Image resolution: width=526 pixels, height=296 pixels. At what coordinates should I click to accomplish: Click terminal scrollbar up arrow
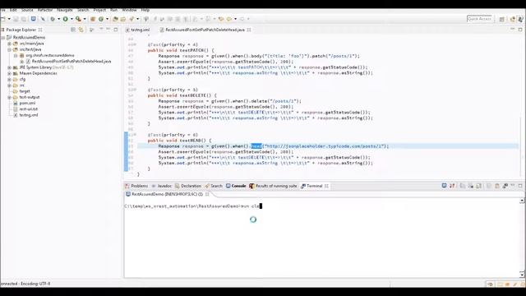coord(522,201)
